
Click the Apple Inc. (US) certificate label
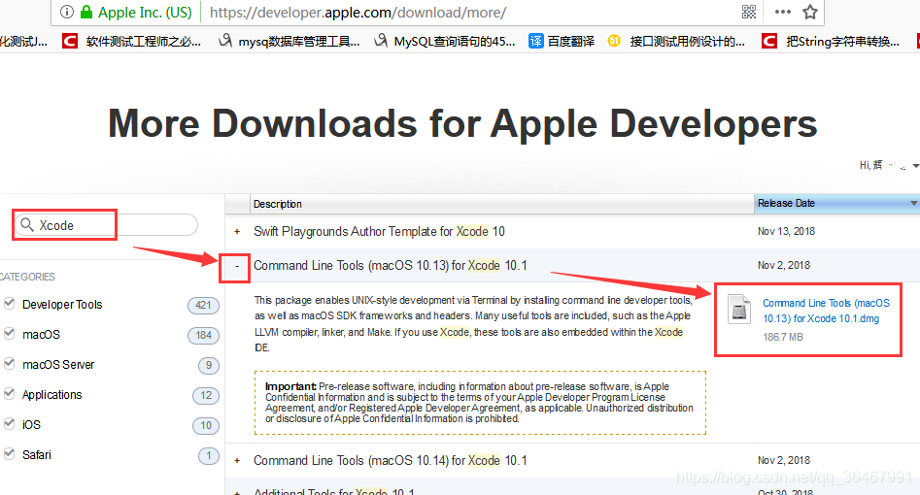[x=145, y=13]
